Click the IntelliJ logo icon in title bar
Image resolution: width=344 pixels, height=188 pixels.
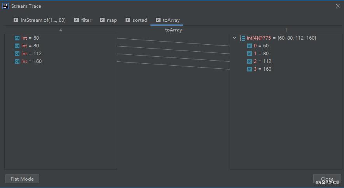pos(5,6)
